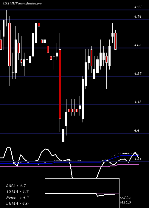Click the 'Price : 4.7' legend entry
The height and width of the screenshot is (208, 149).
18,198
